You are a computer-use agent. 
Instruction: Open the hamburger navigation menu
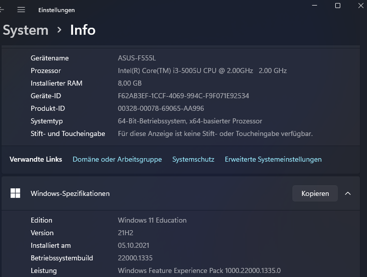coord(21,10)
